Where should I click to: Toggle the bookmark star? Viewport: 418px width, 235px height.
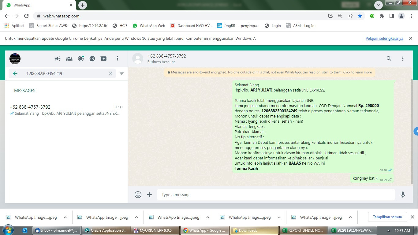click(x=360, y=16)
